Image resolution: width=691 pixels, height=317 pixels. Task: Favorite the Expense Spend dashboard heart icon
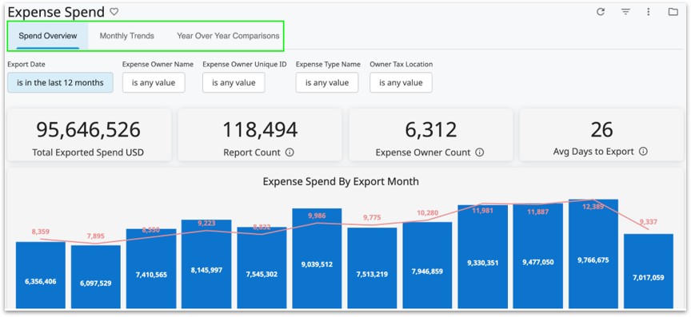(114, 12)
